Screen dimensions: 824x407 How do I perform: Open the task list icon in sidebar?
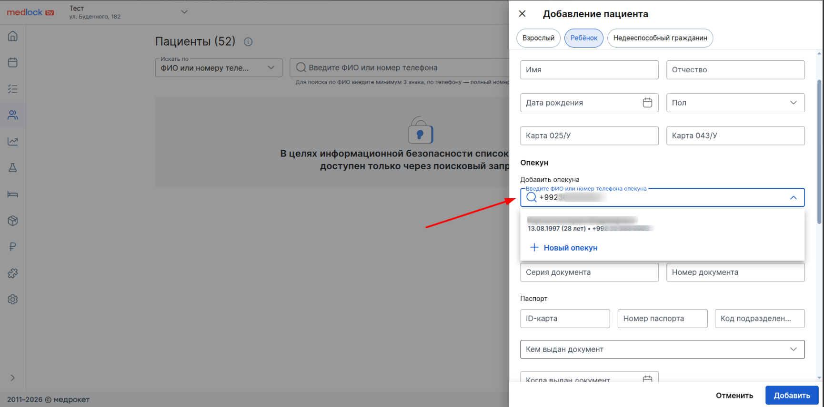point(13,89)
